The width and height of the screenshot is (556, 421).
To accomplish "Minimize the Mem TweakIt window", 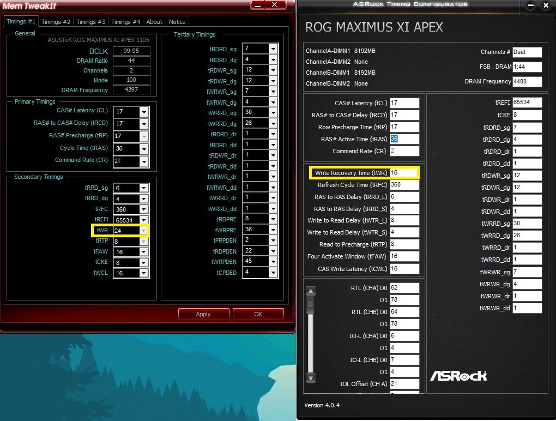I will coord(258,4).
